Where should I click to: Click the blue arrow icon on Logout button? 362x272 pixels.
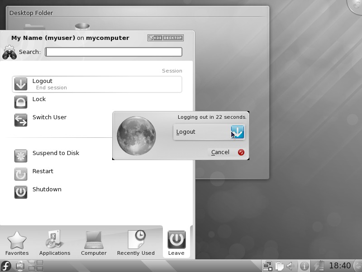237,132
